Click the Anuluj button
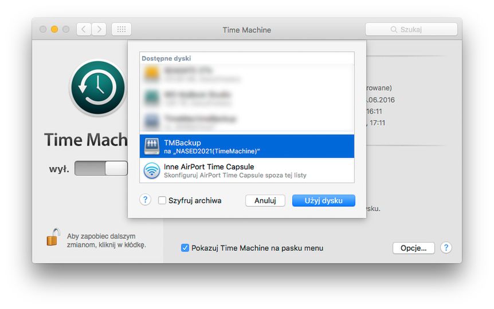Viewport: 494px width, 309px height. 265,201
